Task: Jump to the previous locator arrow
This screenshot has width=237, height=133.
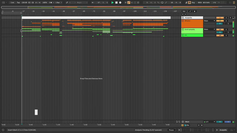Action: click(x=182, y=14)
